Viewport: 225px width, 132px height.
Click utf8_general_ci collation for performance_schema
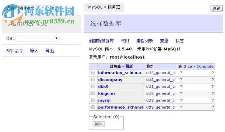click(x=161, y=107)
